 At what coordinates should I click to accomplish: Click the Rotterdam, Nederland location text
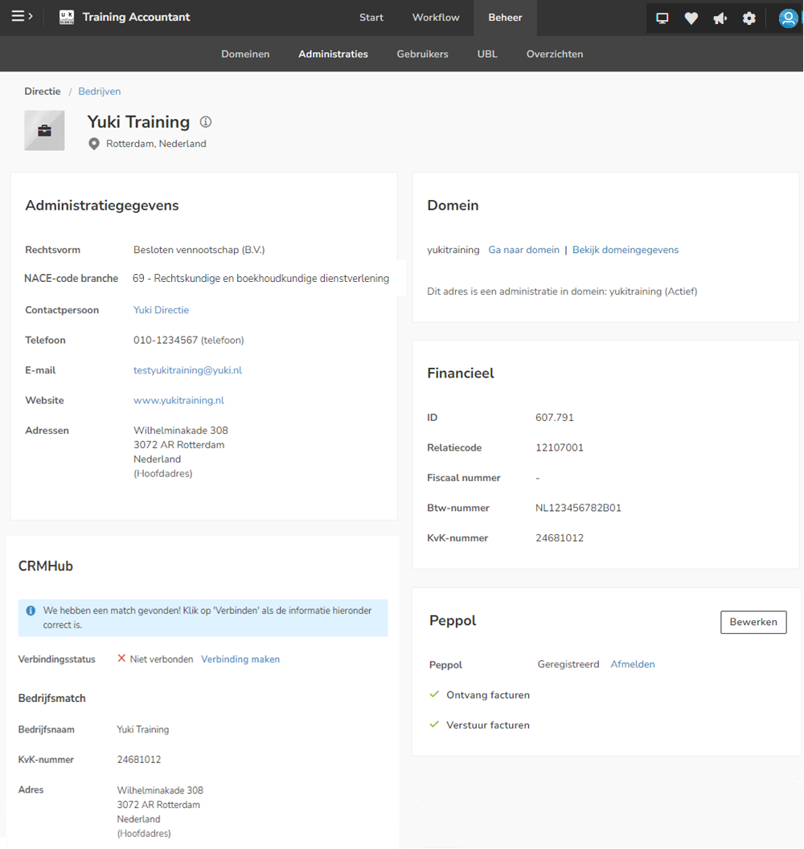coord(156,144)
